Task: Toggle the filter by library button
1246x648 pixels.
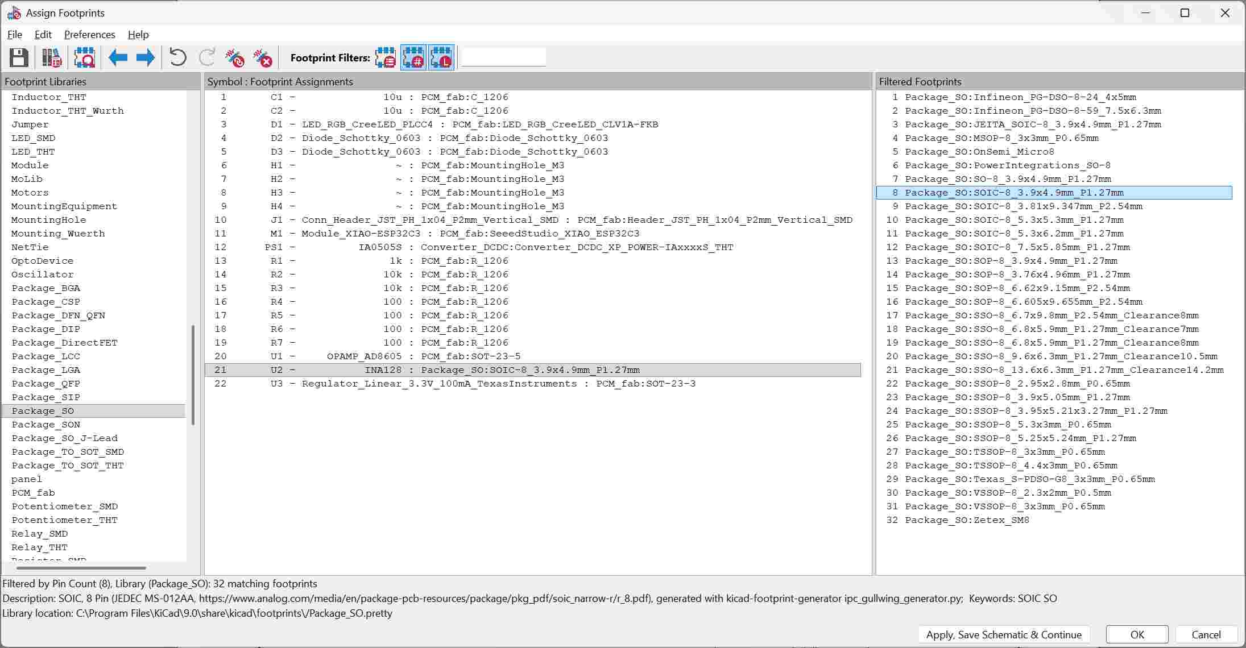Action: pos(442,58)
